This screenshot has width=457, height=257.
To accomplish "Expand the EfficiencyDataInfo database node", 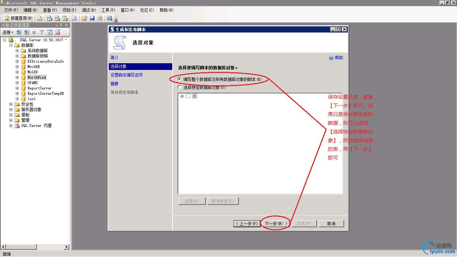I will [x=17, y=61].
